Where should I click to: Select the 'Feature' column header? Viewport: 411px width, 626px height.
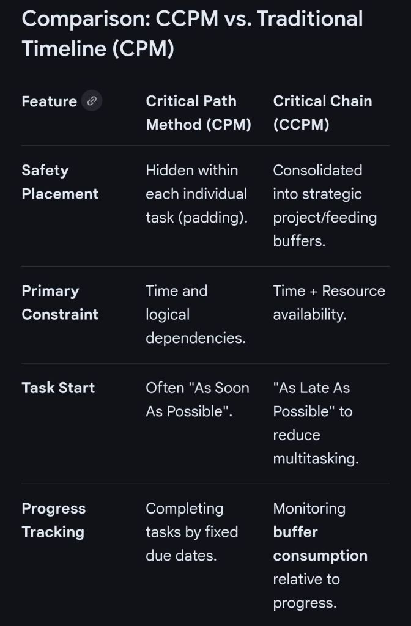[49, 101]
